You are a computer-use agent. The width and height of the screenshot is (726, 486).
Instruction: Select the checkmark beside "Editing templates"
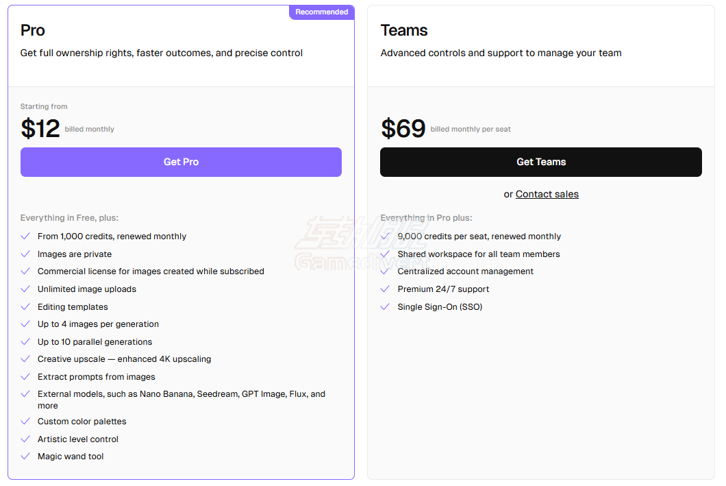(x=25, y=306)
